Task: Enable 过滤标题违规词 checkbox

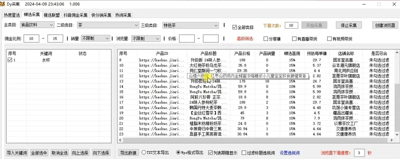Action: click(x=244, y=153)
